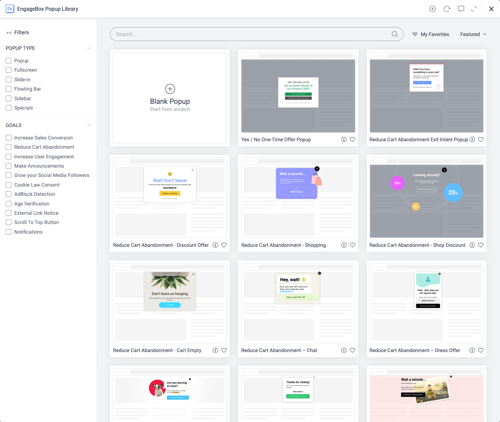Open the 'Are you leaving so soon?' template
The height and width of the screenshot is (422, 500).
tap(170, 395)
